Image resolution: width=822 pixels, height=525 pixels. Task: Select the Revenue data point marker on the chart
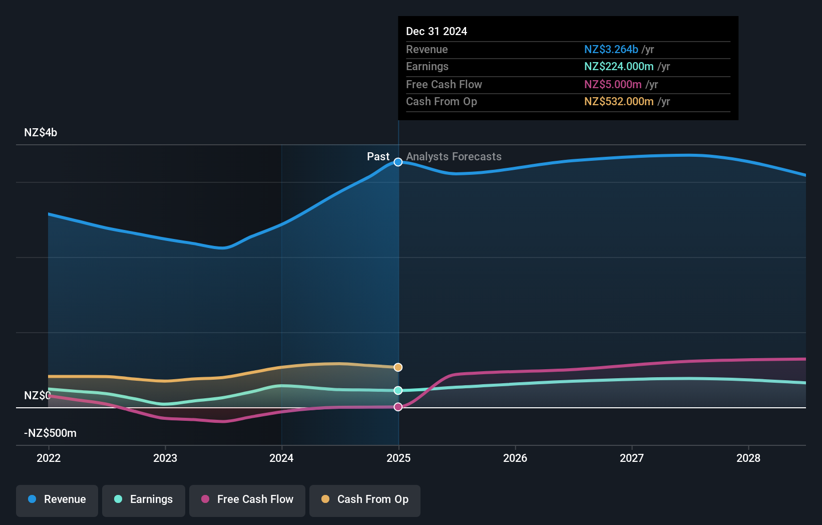[x=398, y=162]
